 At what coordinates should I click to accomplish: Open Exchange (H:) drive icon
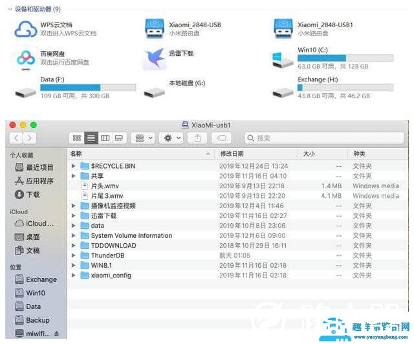pyautogui.click(x=283, y=92)
